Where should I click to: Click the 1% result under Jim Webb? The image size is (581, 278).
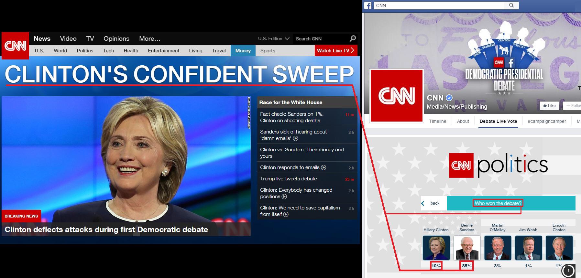[528, 266]
